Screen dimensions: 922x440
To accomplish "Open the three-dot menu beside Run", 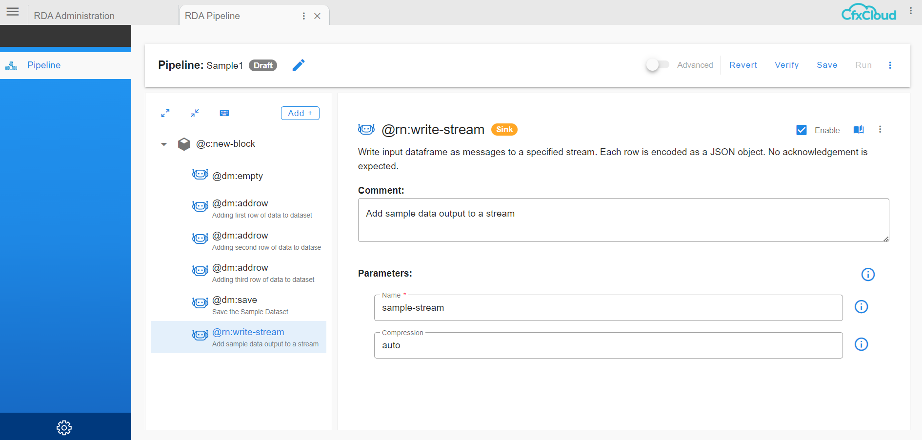I will click(x=890, y=65).
